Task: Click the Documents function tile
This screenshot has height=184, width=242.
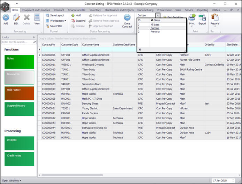Action: [x=19, y=78]
